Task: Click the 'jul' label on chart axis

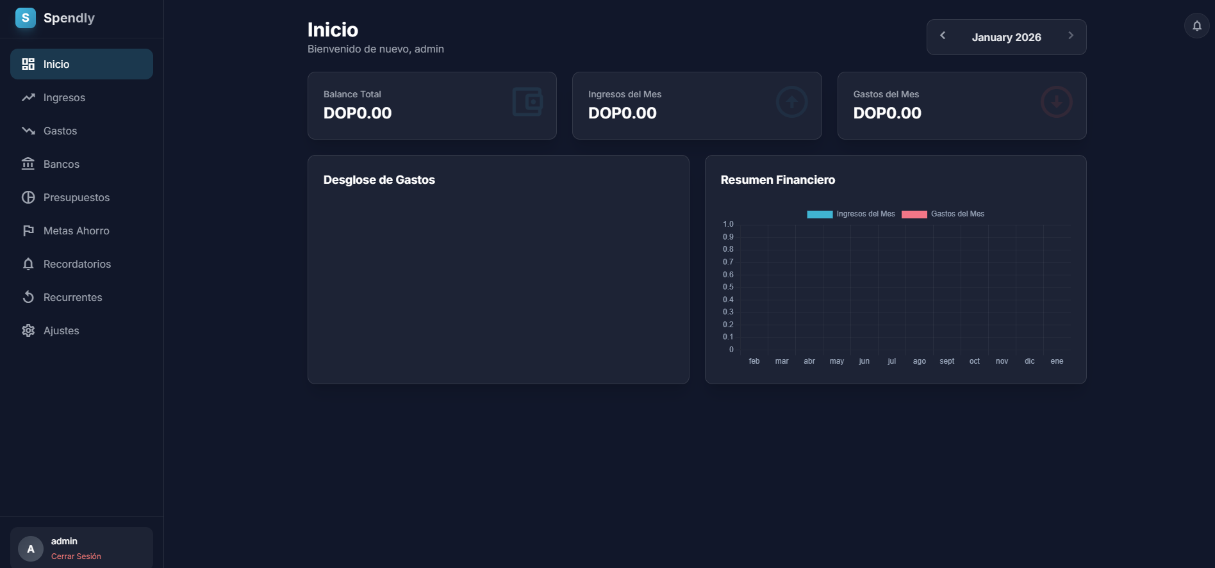Action: 891,361
